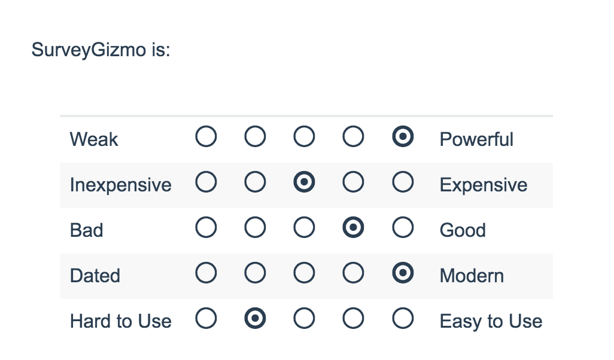Image resolution: width=614 pixels, height=360 pixels.
Task: Select the middle radio in the Bad–Good row
Action: [304, 228]
